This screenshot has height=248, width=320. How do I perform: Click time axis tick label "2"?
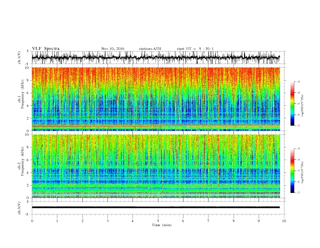point(82,221)
